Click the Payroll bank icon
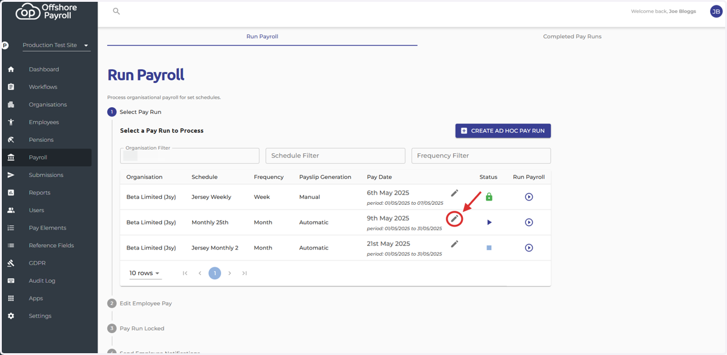 11,157
